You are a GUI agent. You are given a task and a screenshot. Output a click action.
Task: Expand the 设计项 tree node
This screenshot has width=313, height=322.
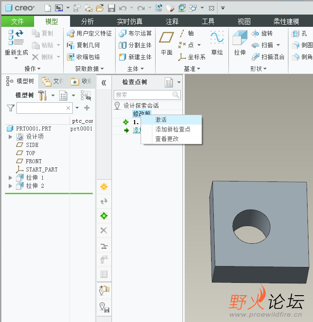[10, 137]
